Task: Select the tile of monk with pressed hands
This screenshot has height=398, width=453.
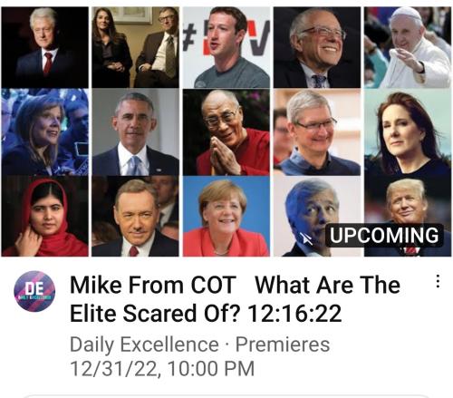Action: (x=226, y=131)
